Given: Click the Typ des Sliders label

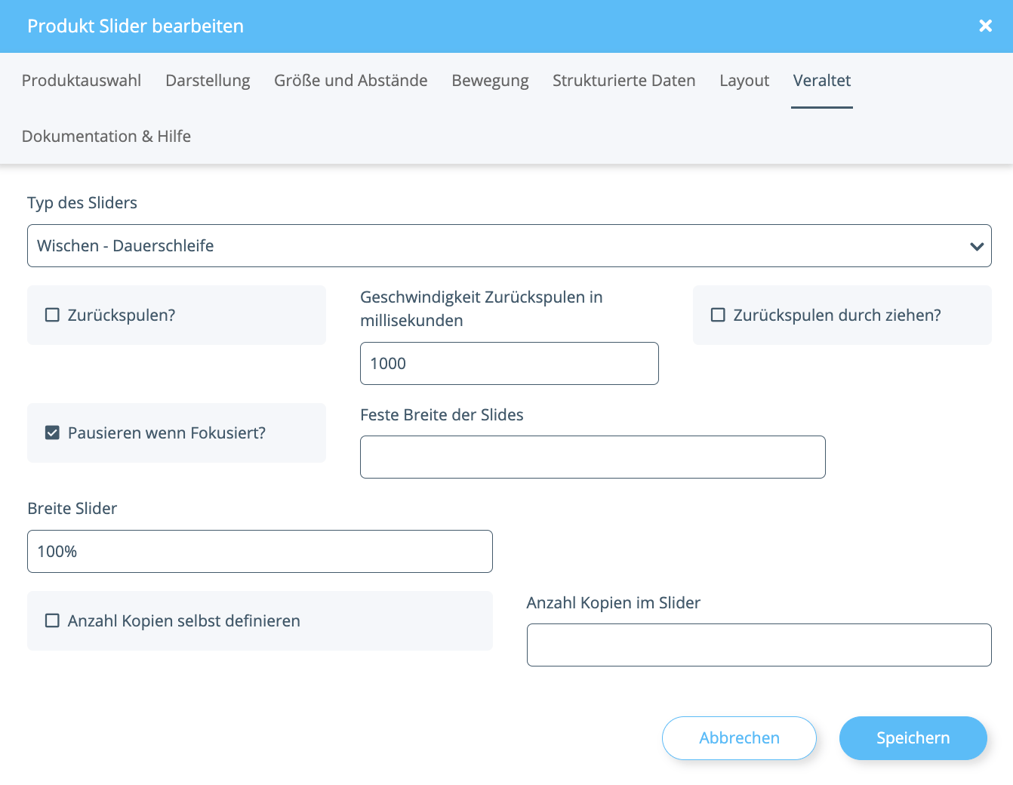Looking at the screenshot, I should pos(82,203).
